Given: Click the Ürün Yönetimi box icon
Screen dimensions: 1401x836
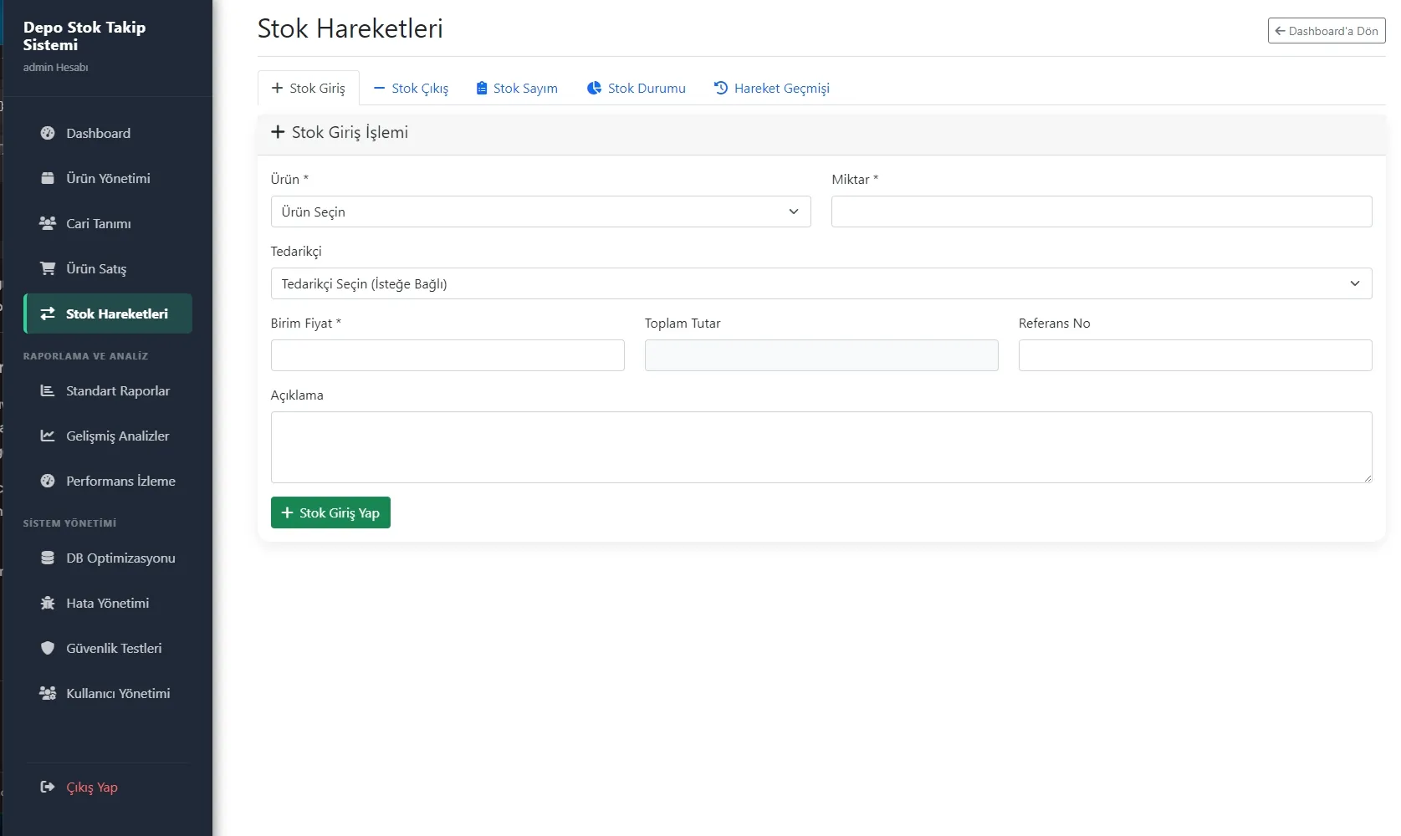Looking at the screenshot, I should (x=48, y=178).
